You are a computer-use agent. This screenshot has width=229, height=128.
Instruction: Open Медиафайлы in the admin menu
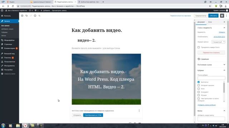click(x=9, y=40)
